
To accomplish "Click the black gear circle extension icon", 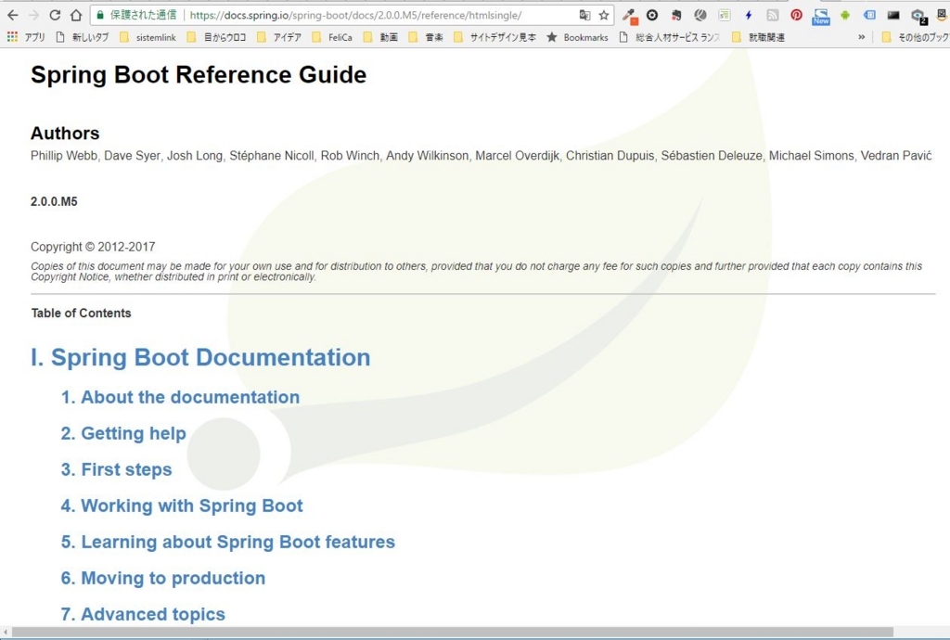I will tap(652, 15).
